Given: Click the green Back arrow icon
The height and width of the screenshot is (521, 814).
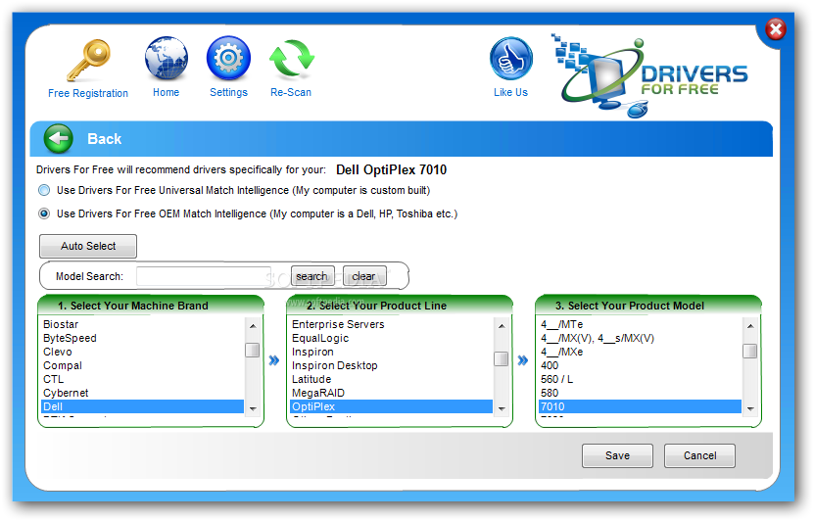Looking at the screenshot, I should [58, 138].
